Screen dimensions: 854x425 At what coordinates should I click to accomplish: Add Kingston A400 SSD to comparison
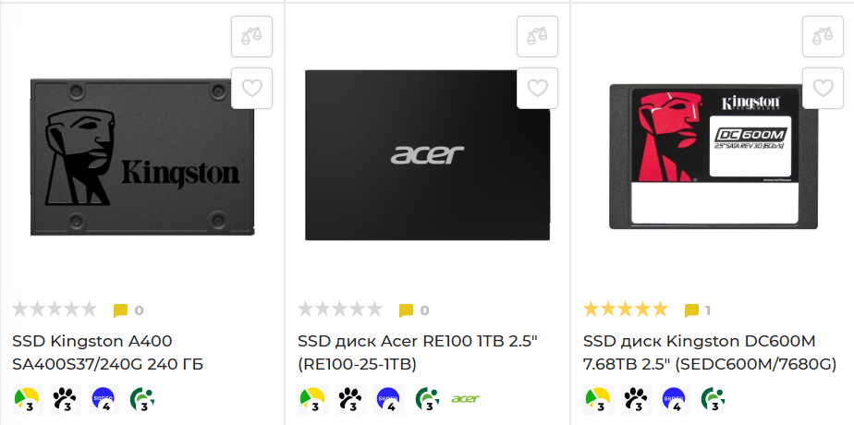(x=251, y=36)
